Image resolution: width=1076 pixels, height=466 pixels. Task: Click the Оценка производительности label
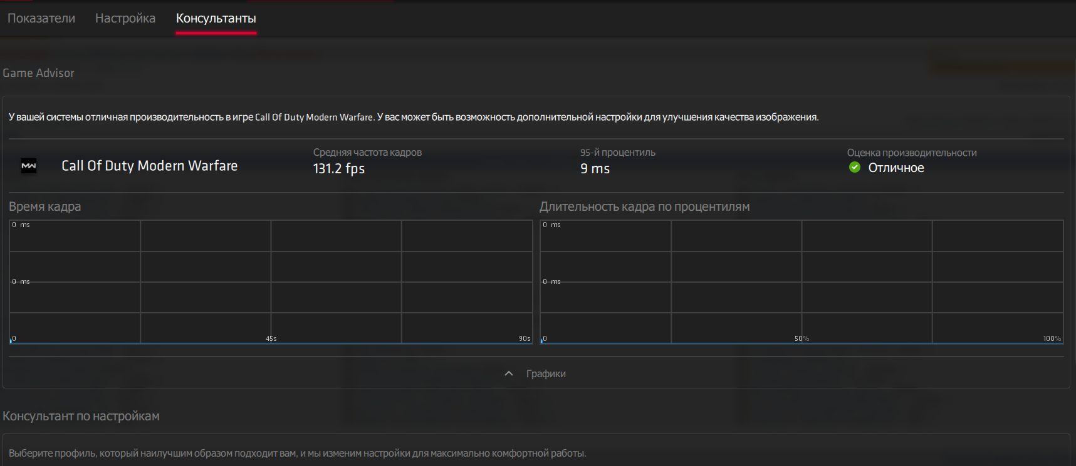coord(912,153)
